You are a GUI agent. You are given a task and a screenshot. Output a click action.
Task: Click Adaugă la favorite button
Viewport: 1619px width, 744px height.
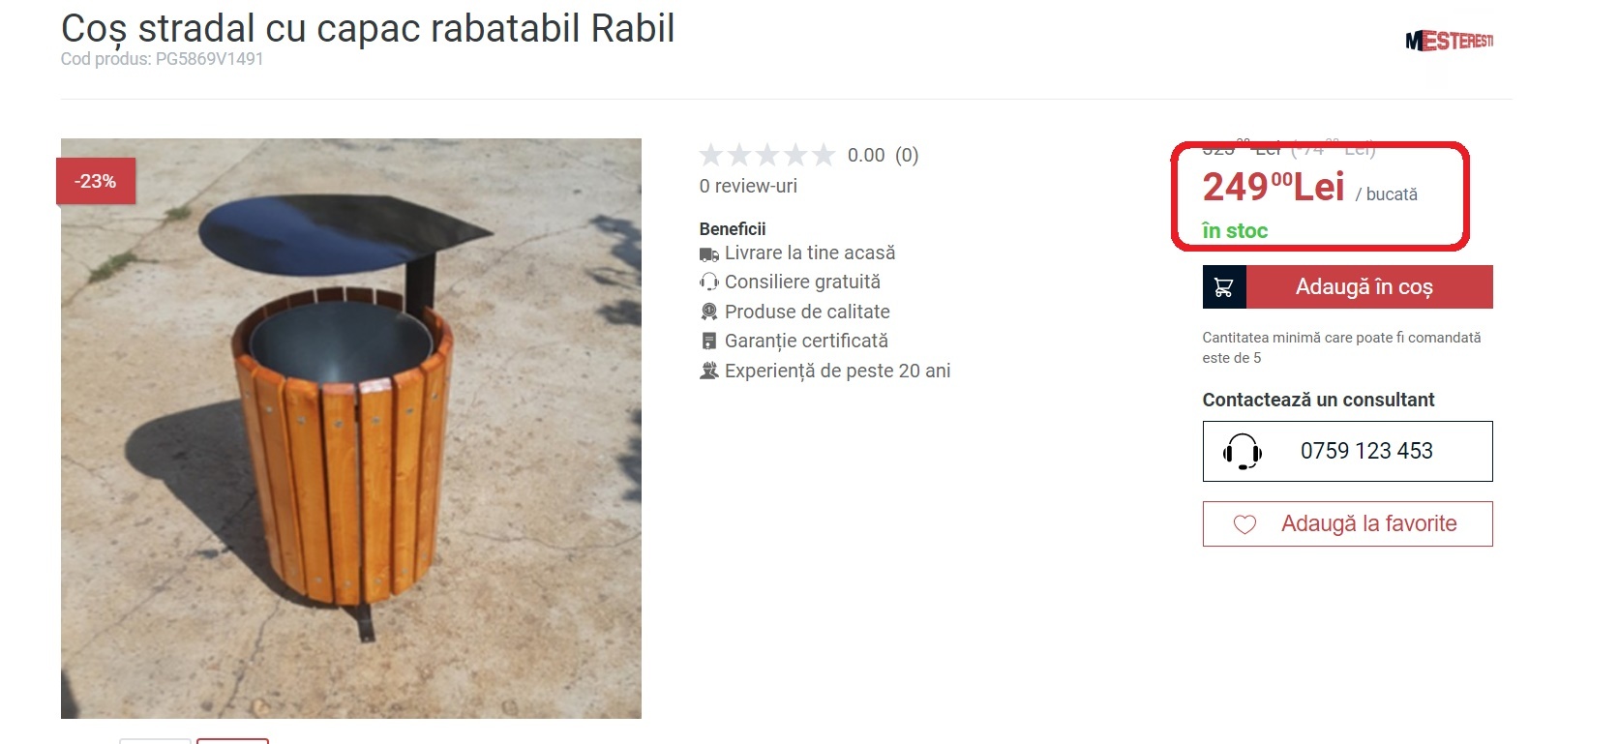[x=1347, y=523]
